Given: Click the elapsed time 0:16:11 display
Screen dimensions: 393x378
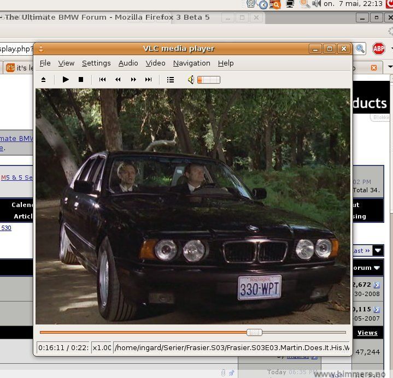Looking at the screenshot, I should [x=63, y=348].
